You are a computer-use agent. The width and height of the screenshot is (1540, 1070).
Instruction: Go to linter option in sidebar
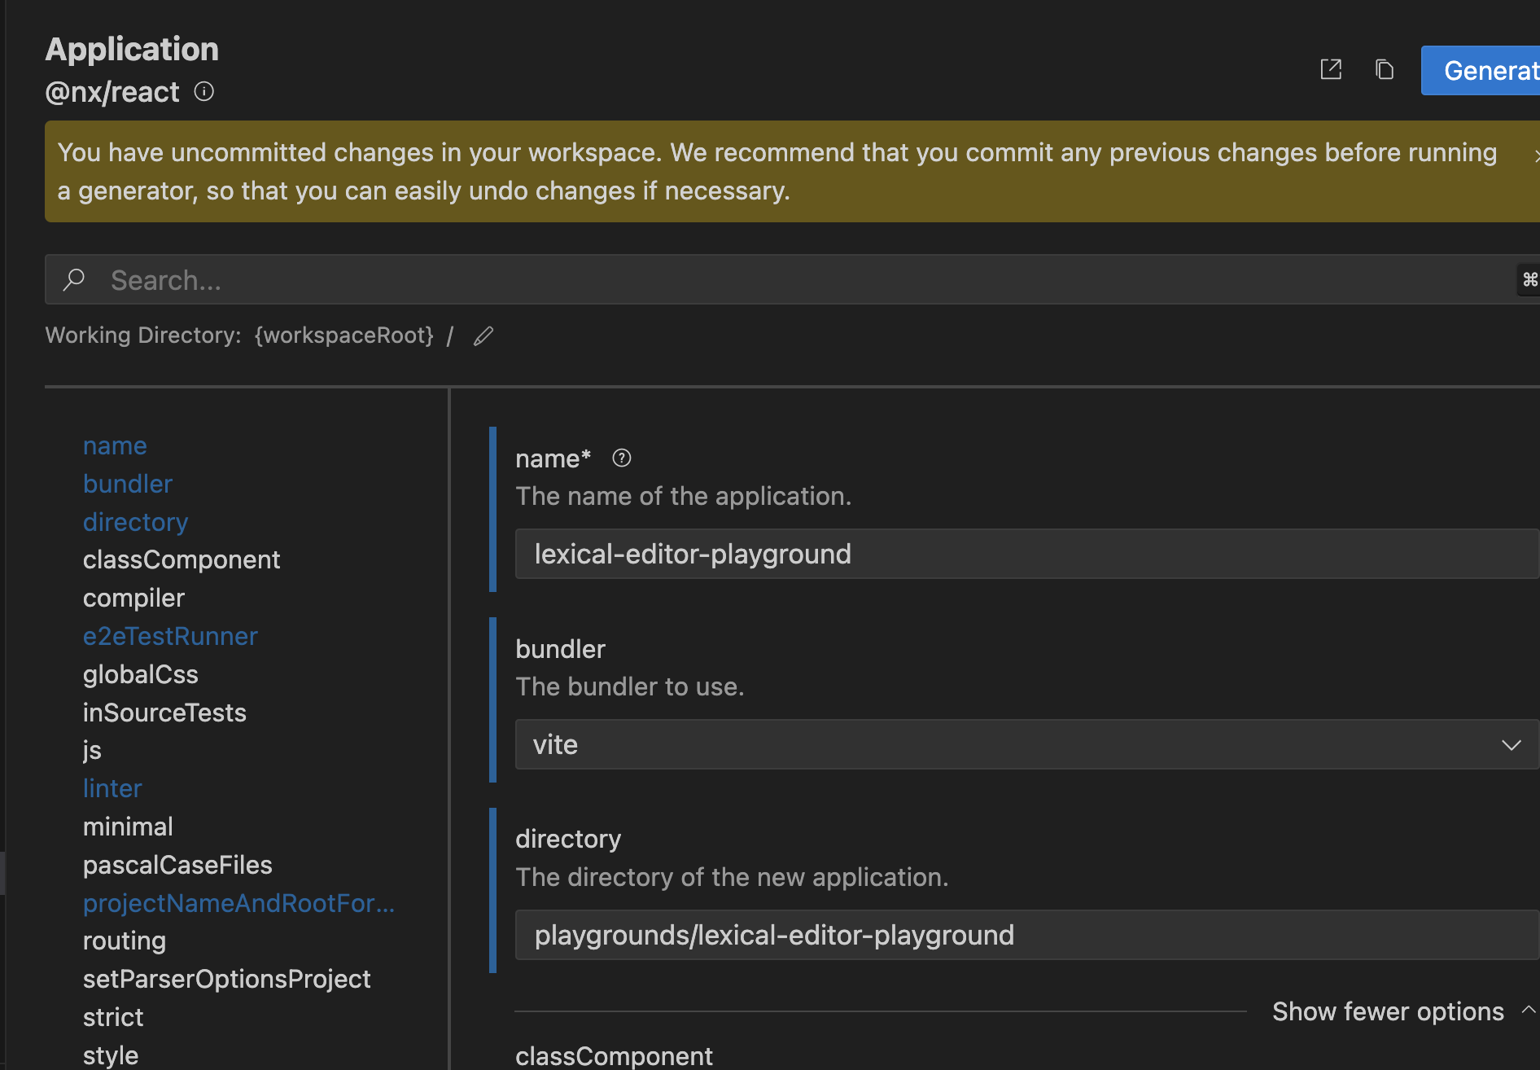pyautogui.click(x=112, y=788)
